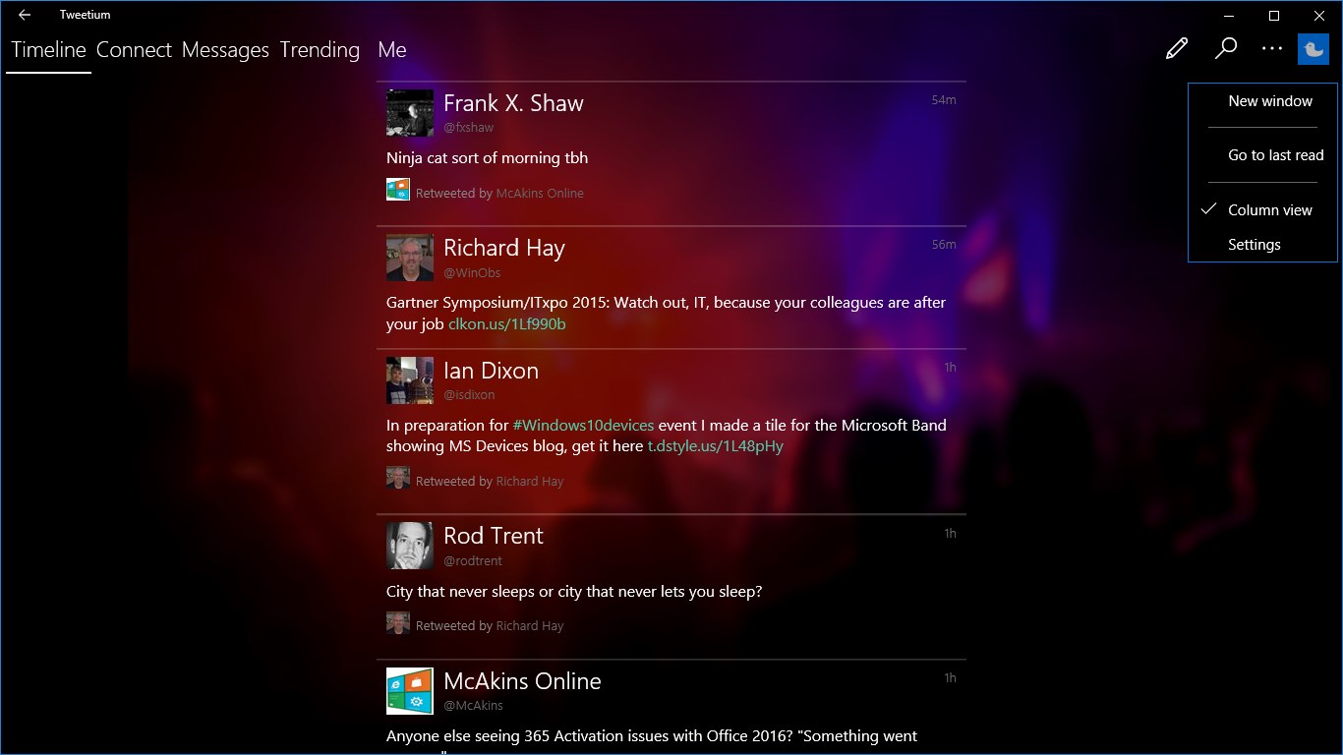This screenshot has width=1343, height=755.
Task: Click the #Windows10devices hashtag
Action: [x=583, y=426]
